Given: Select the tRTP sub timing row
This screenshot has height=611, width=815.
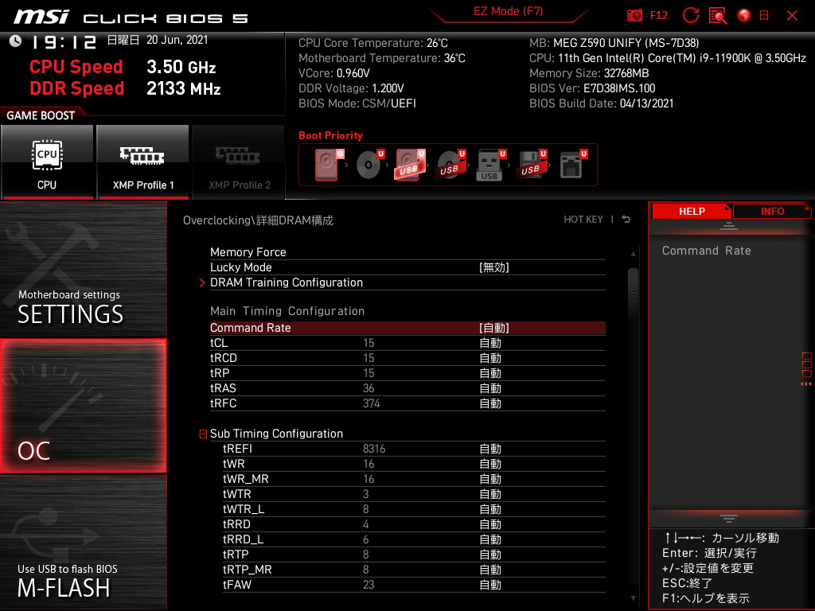Looking at the screenshot, I should click(x=414, y=554).
